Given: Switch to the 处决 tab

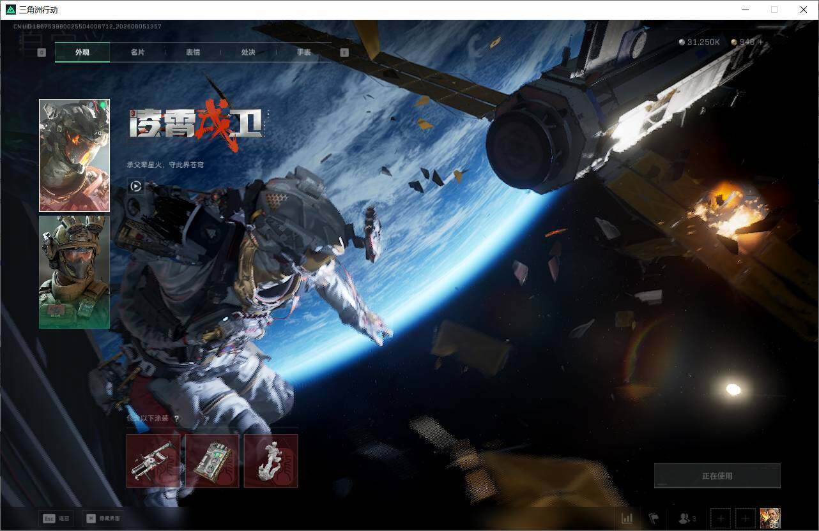Looking at the screenshot, I should (x=249, y=52).
